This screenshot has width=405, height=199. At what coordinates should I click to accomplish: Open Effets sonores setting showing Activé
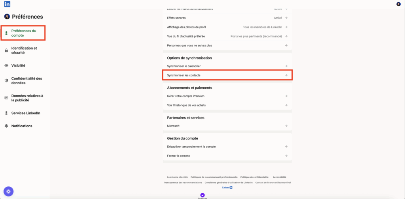tap(227, 18)
